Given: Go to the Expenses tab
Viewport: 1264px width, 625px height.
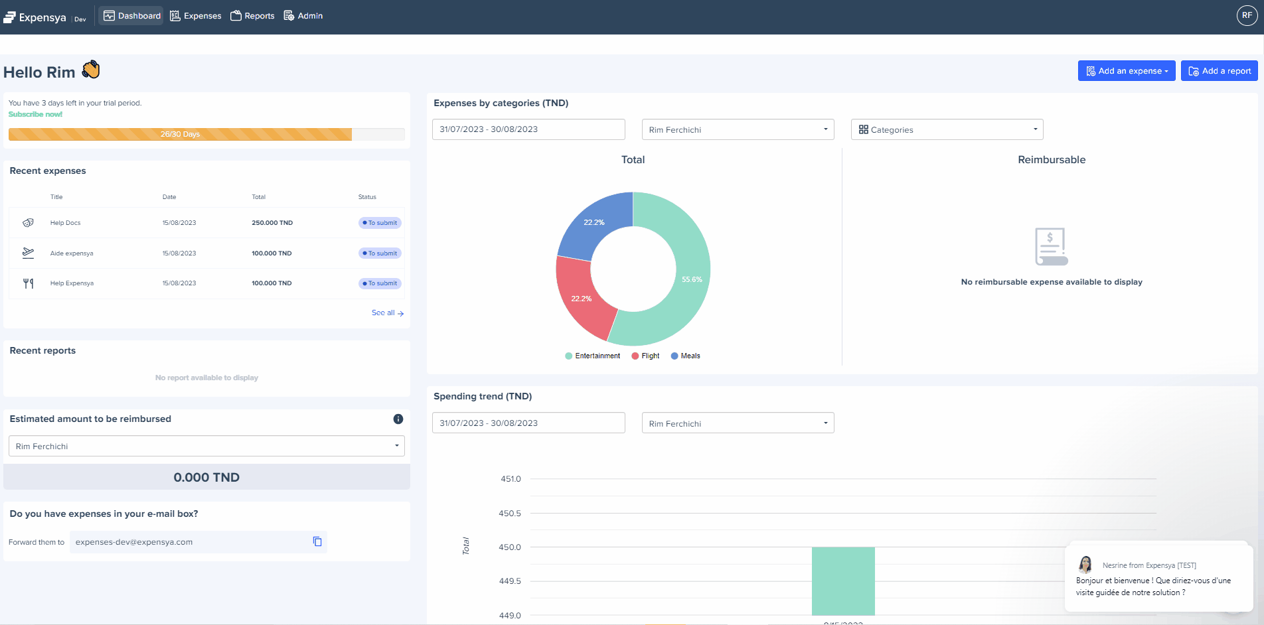Looking at the screenshot, I should pyautogui.click(x=196, y=16).
